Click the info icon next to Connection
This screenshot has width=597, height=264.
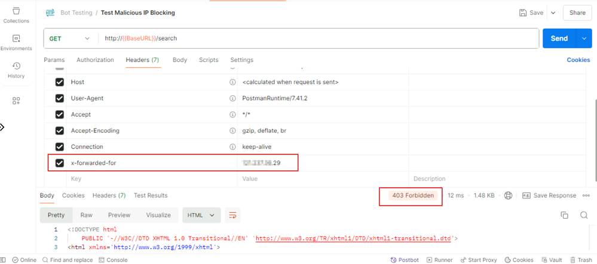tap(232, 147)
